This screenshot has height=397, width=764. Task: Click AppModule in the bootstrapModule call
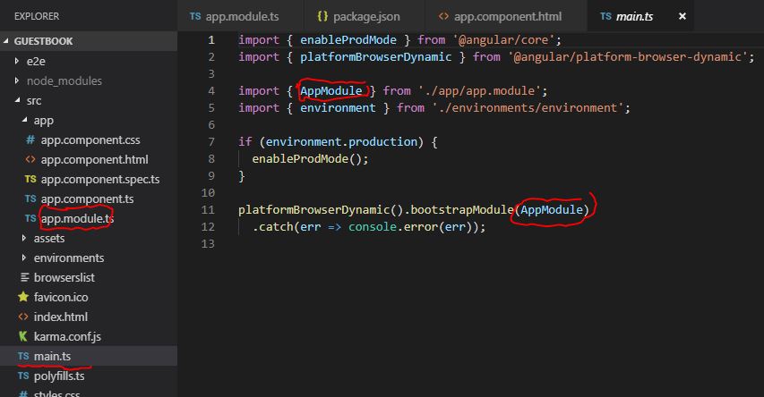coord(553,209)
